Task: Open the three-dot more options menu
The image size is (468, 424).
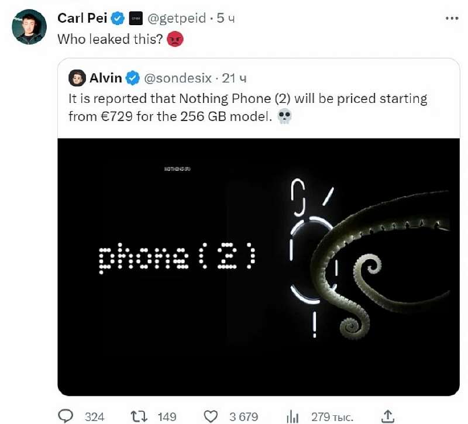Action: (x=452, y=18)
